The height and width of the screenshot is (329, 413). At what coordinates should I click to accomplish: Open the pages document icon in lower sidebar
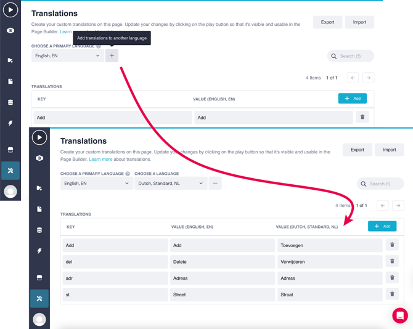39,209
